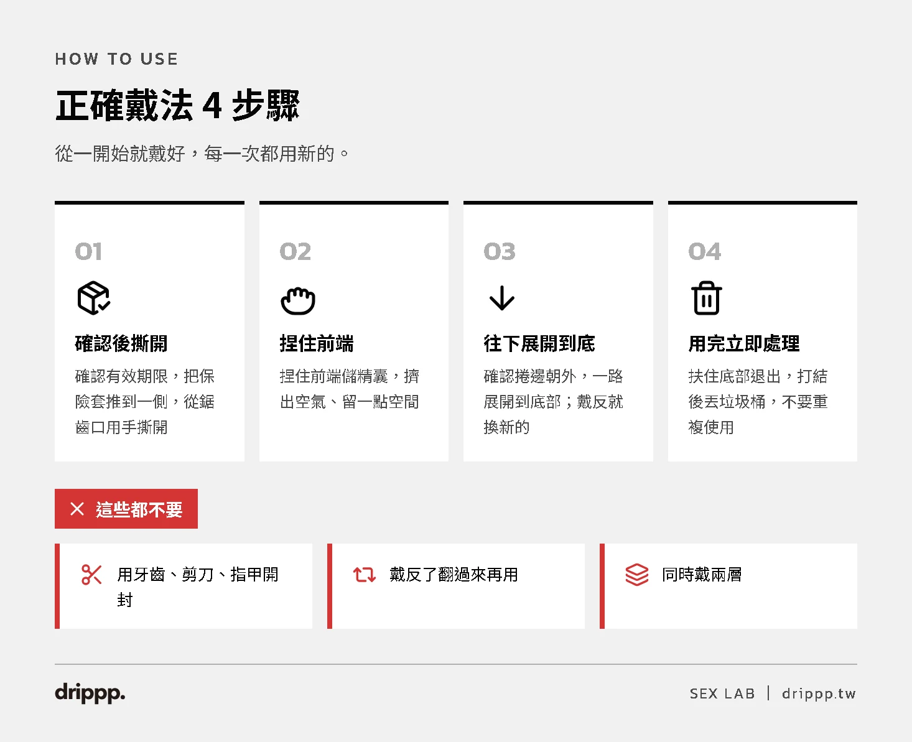
Task: Click the pinching hand icon in step 02
Action: [x=298, y=300]
